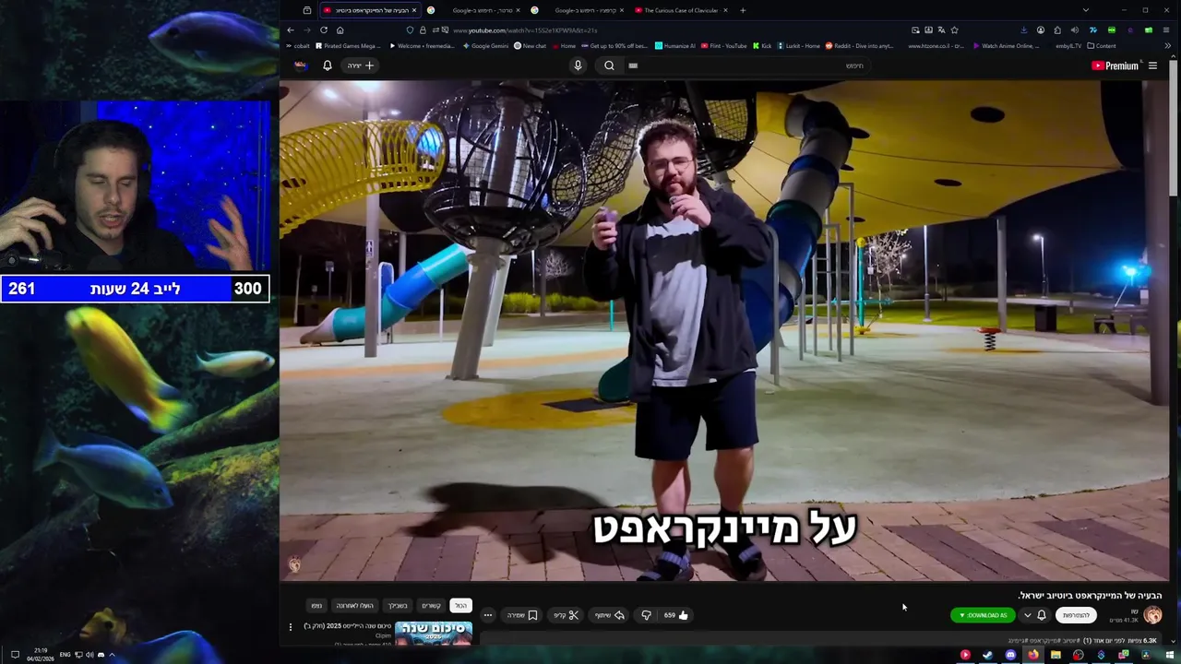Click the magnifier search icon
The height and width of the screenshot is (664, 1181).
[609, 65]
